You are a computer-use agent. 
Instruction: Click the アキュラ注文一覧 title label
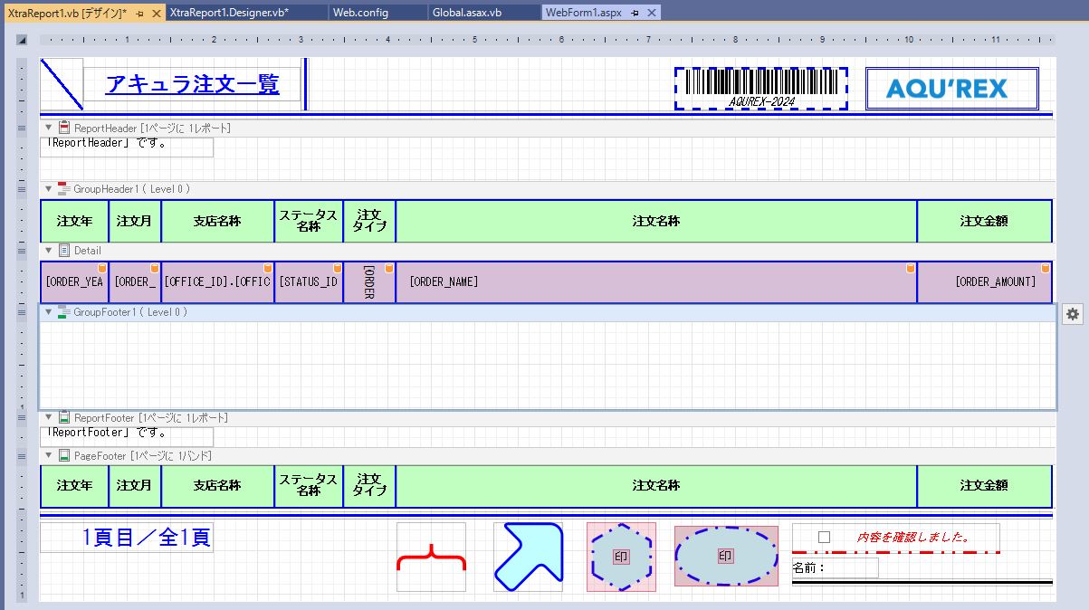[x=192, y=85]
